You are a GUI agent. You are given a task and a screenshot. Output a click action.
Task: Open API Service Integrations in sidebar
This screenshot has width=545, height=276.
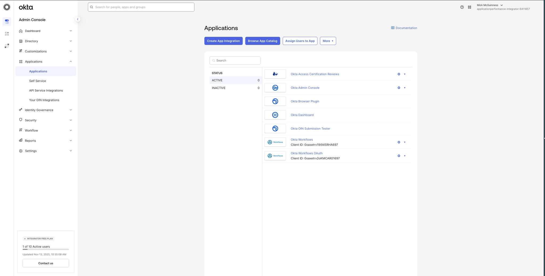[46, 90]
